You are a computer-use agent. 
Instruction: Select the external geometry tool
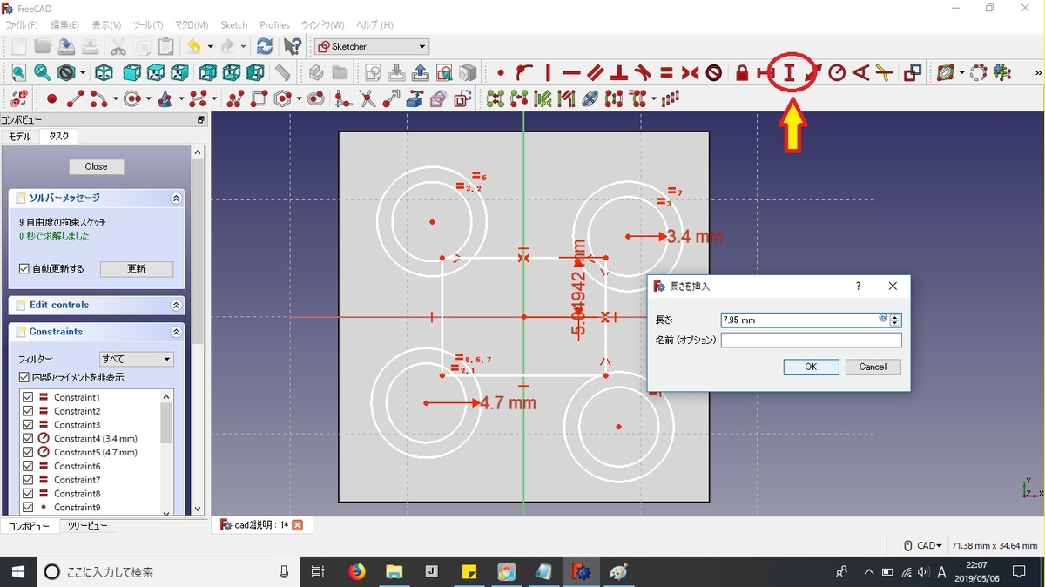tap(415, 98)
